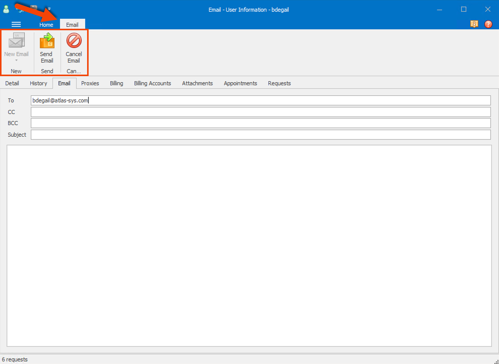Image resolution: width=499 pixels, height=364 pixels.
Task: Expand the New Email dropdown arrow
Action: [x=16, y=60]
